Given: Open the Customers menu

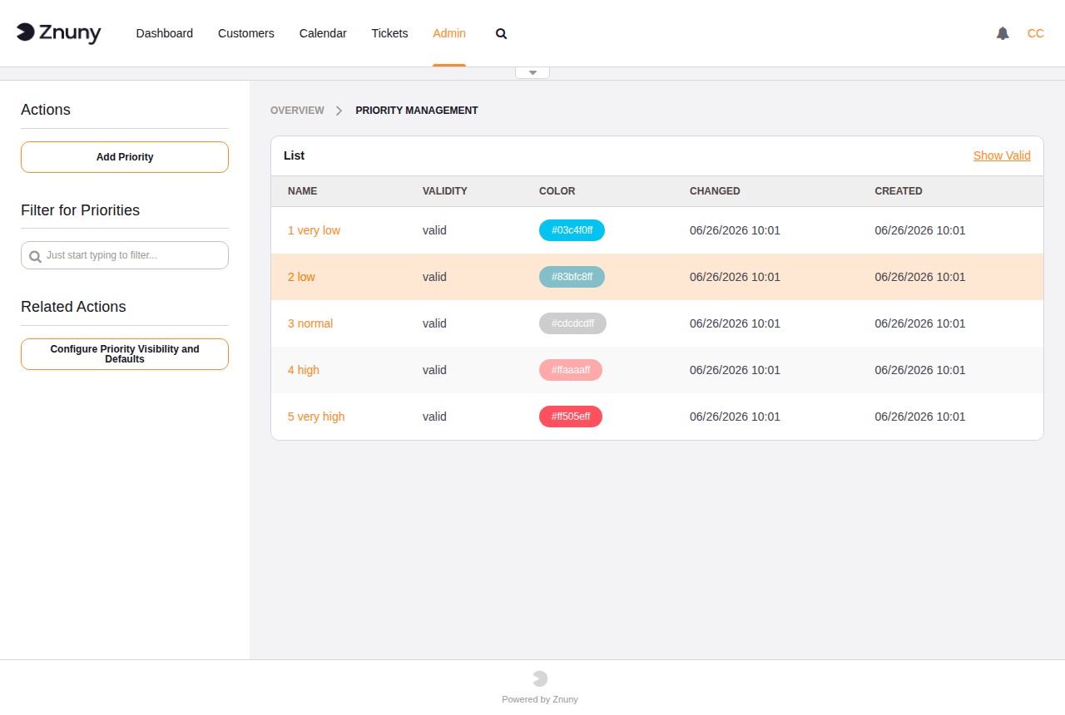Looking at the screenshot, I should pyautogui.click(x=246, y=33).
